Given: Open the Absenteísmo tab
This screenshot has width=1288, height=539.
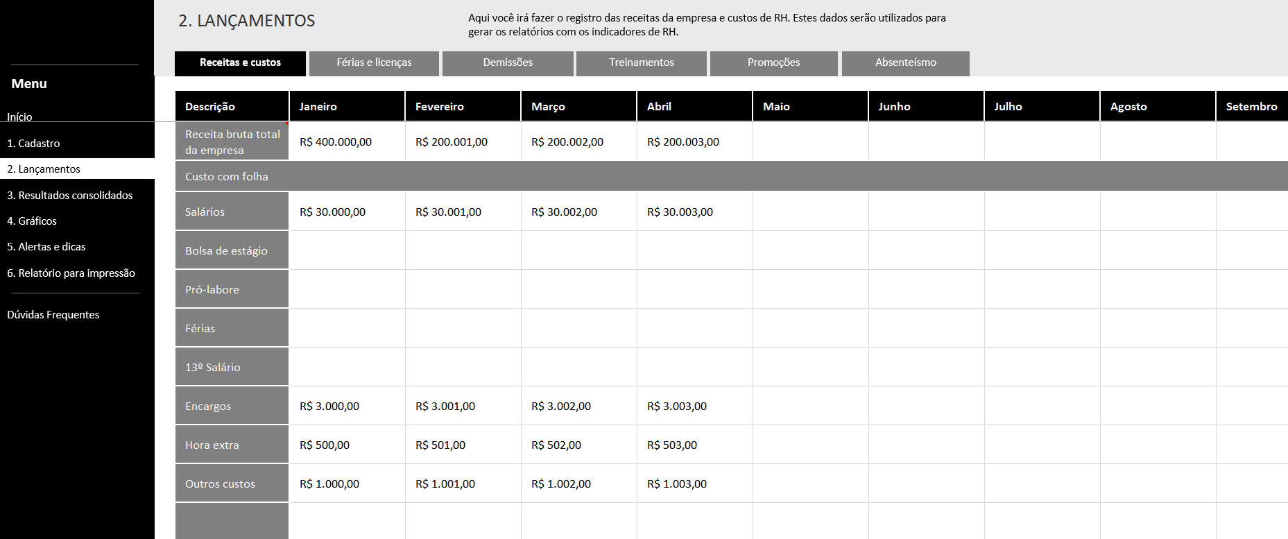Looking at the screenshot, I should pos(905,63).
